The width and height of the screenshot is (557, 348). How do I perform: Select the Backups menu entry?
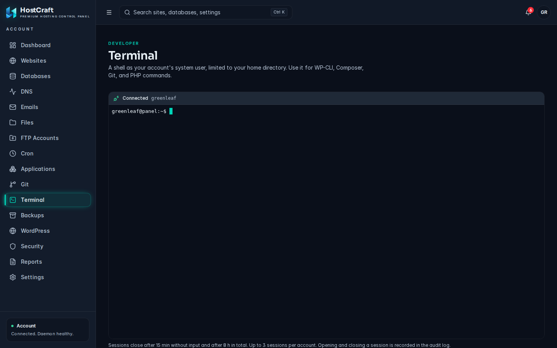coord(48,215)
